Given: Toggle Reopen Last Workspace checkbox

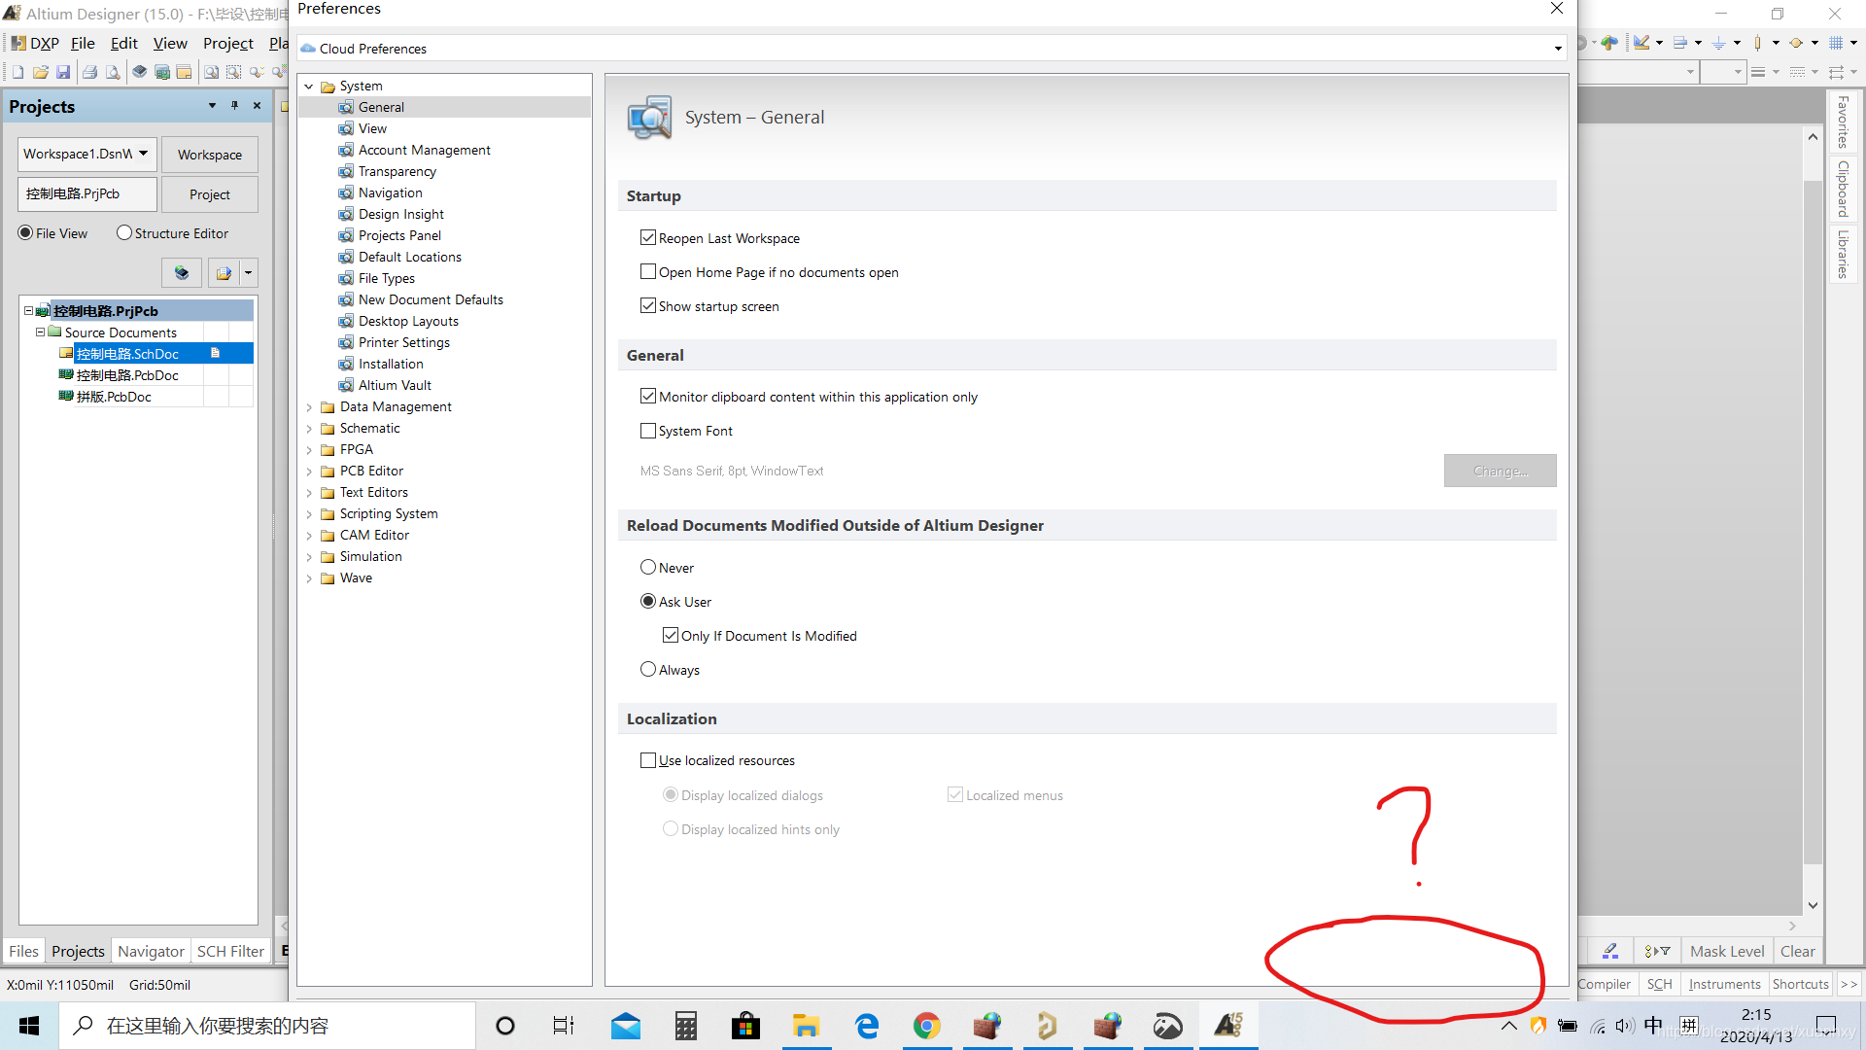Looking at the screenshot, I should (x=648, y=237).
